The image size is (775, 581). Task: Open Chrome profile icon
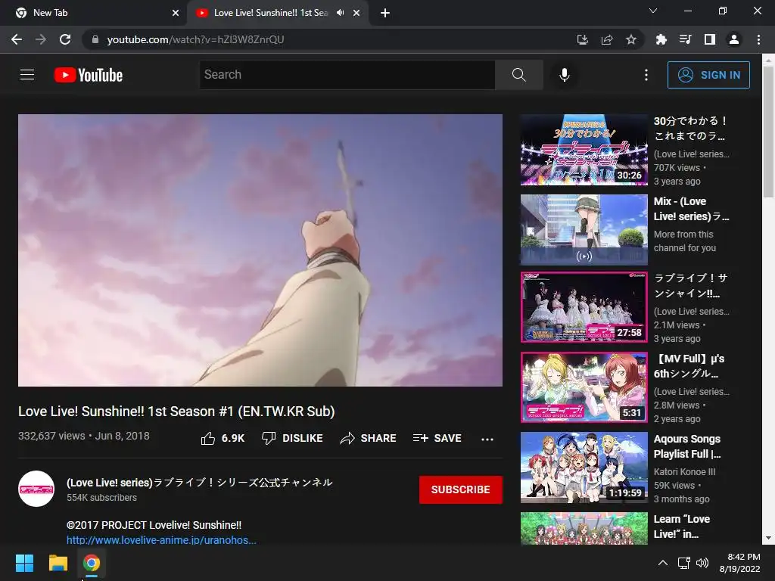point(734,39)
